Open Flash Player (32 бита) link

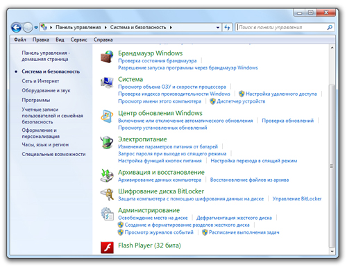(149, 246)
